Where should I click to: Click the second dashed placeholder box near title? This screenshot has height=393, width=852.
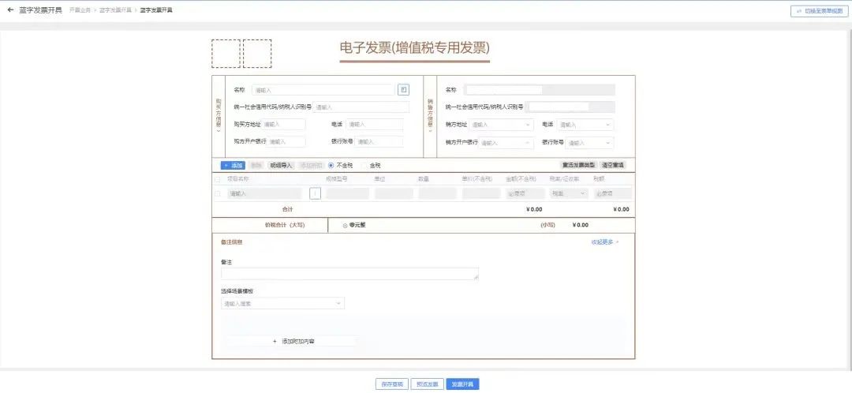(257, 54)
